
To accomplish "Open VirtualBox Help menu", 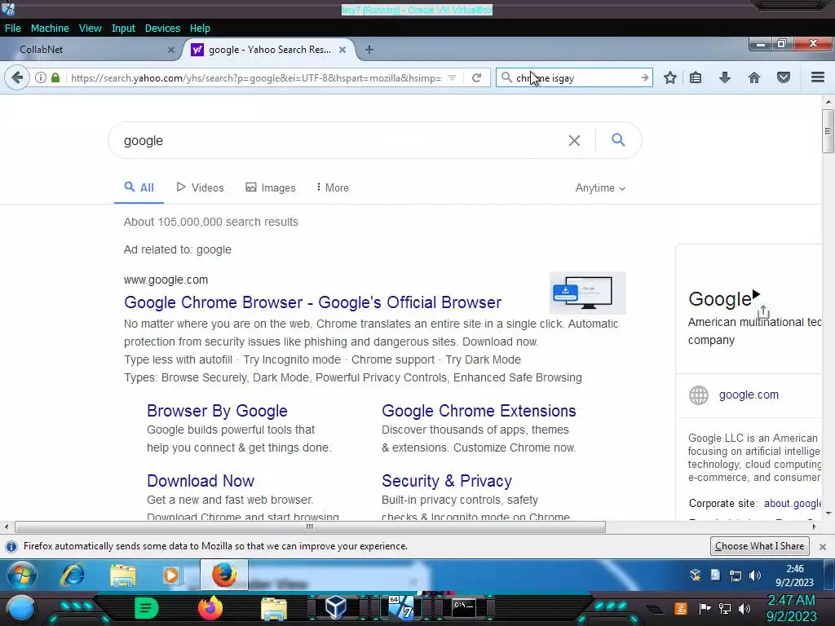I will [200, 29].
